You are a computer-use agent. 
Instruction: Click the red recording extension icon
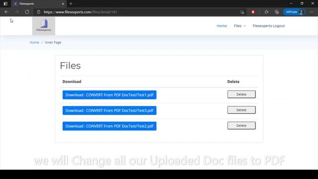coord(253,12)
